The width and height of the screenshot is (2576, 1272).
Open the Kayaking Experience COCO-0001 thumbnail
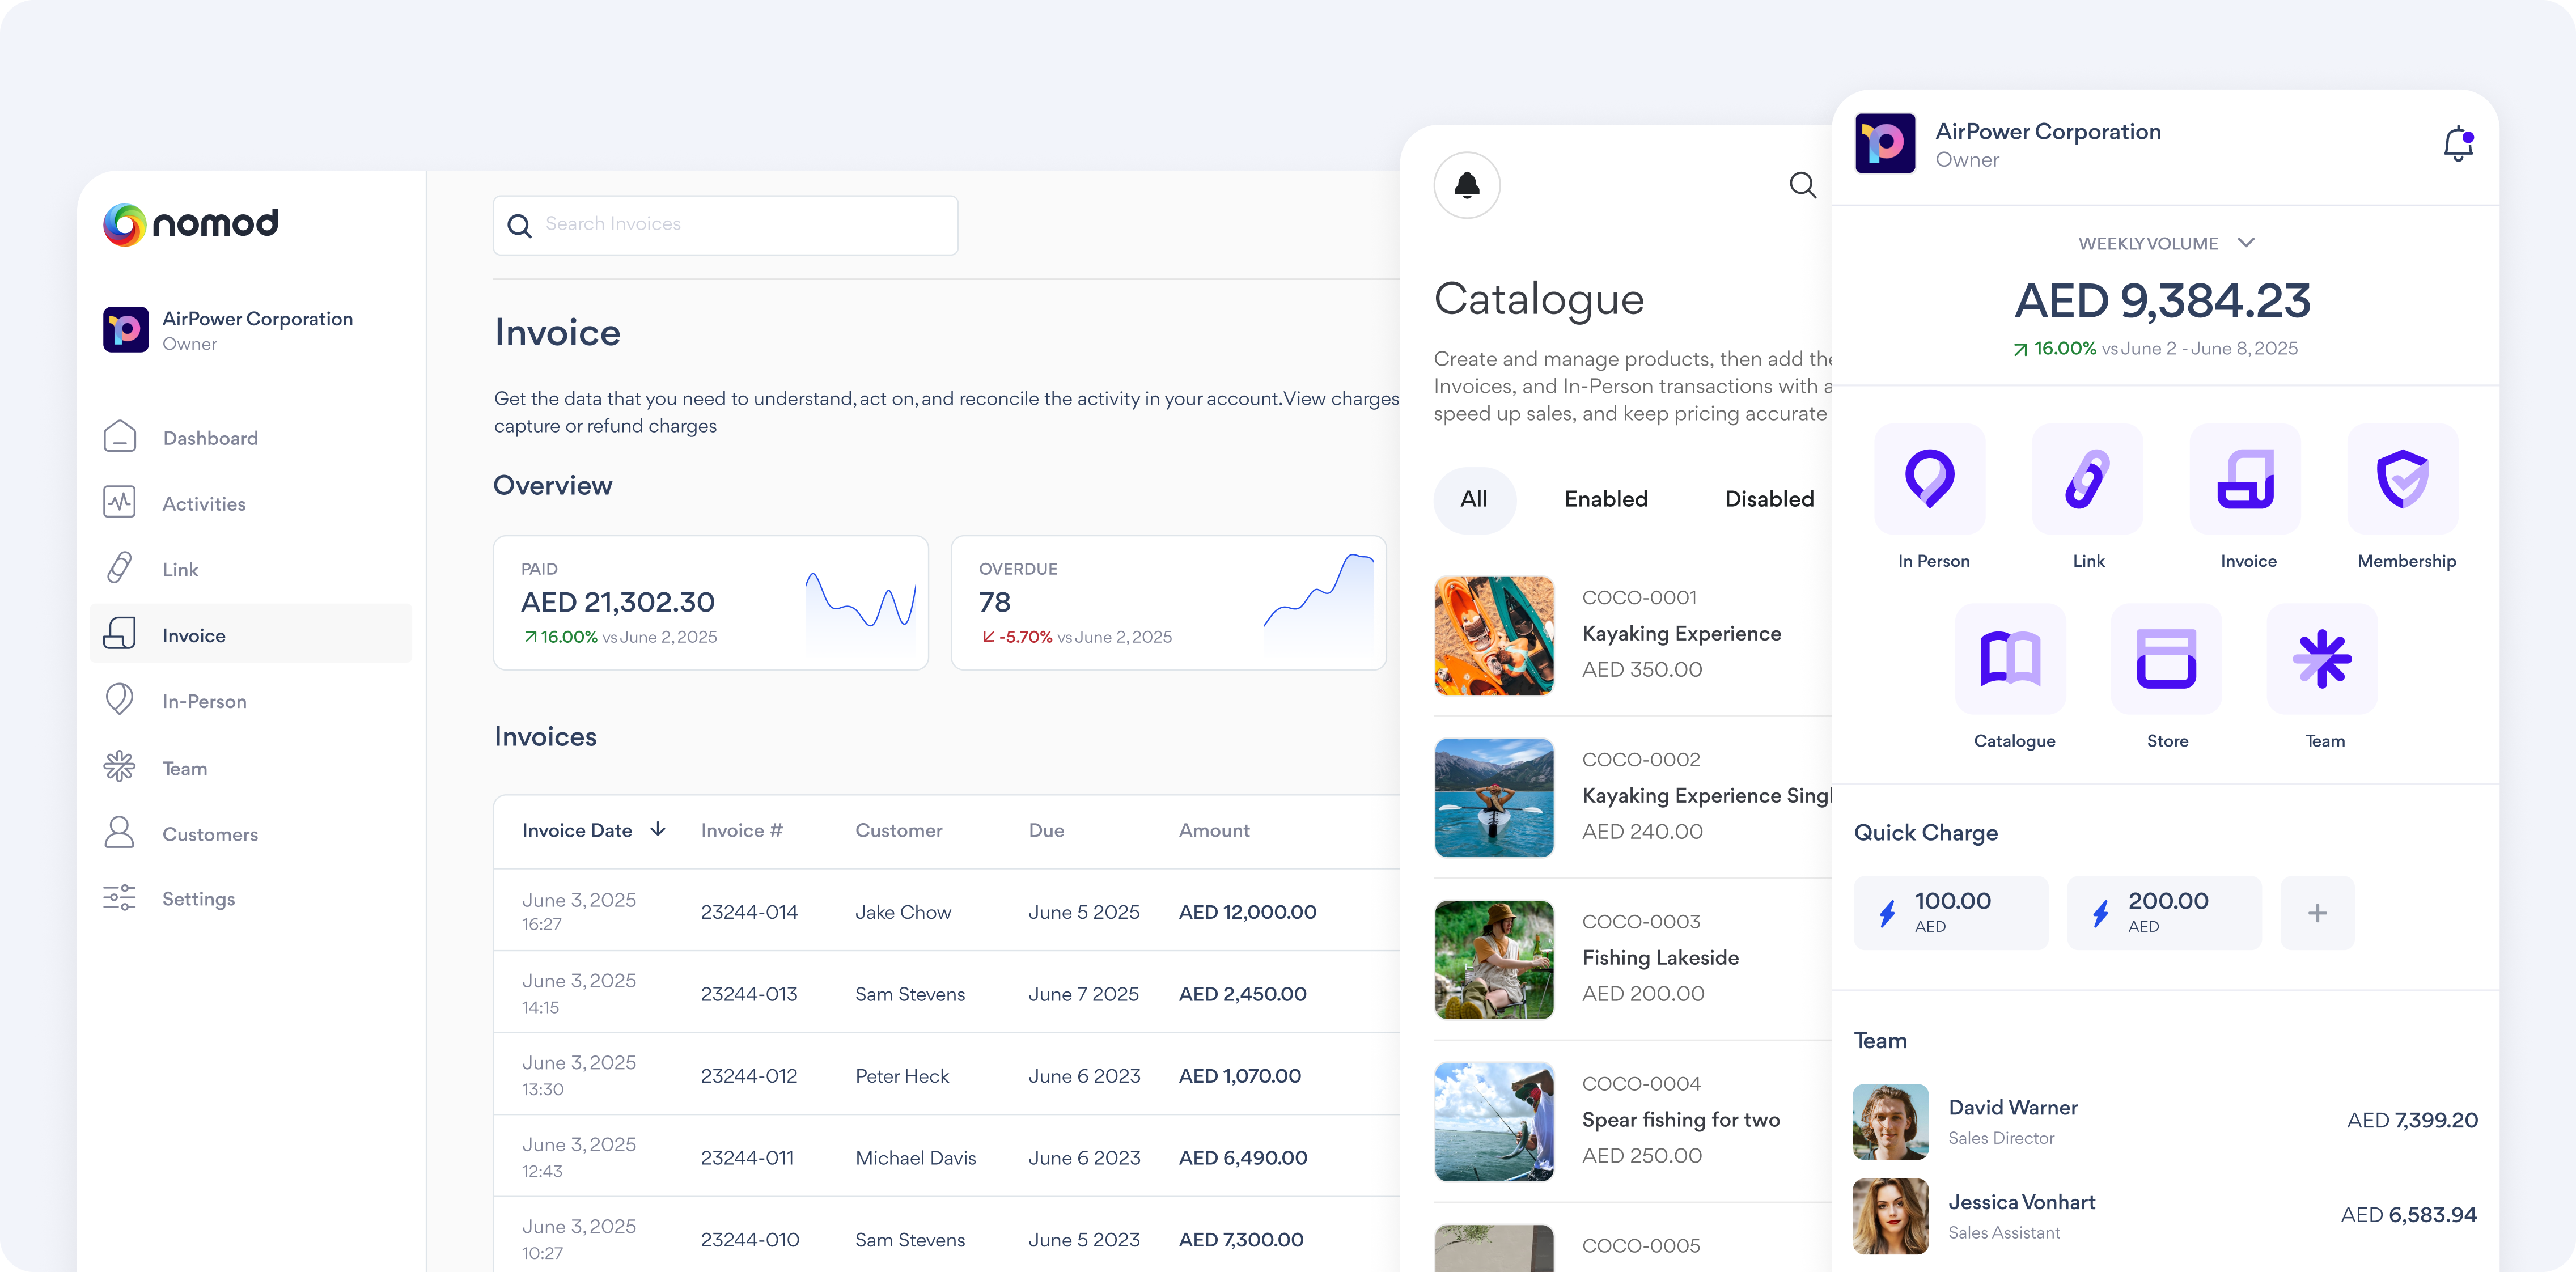[1494, 635]
